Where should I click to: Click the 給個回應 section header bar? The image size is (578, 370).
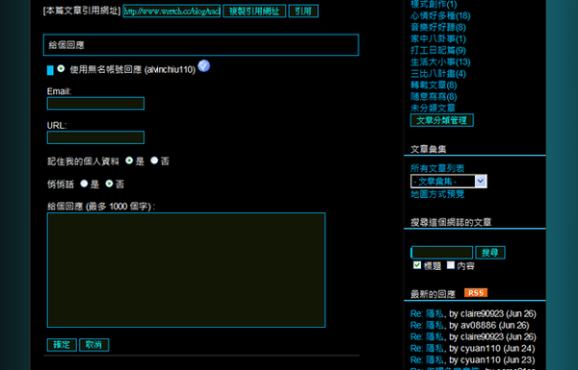[201, 45]
